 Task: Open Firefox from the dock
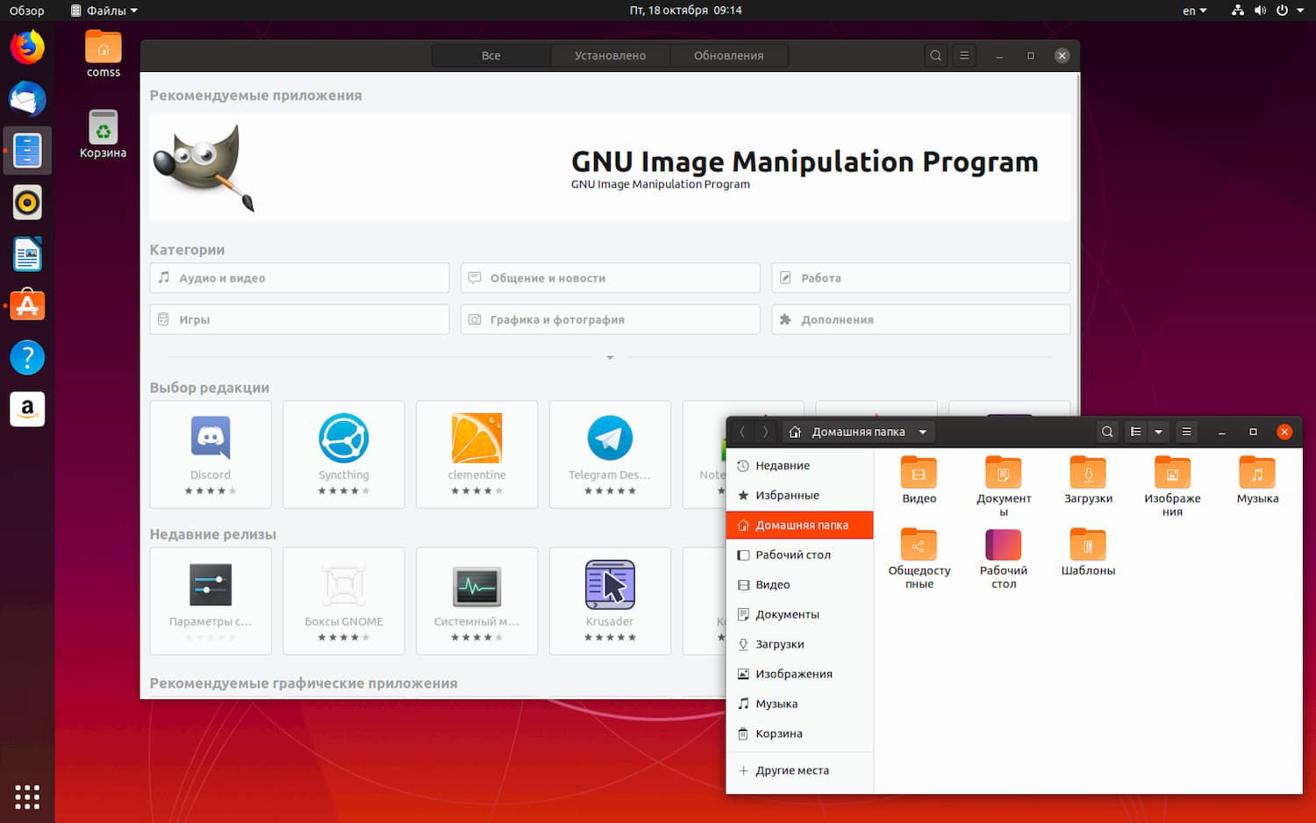point(27,47)
